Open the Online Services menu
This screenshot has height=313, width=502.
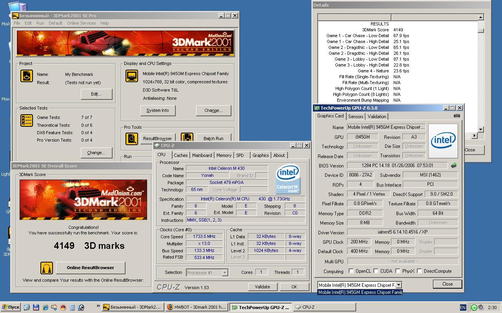[x=81, y=23]
